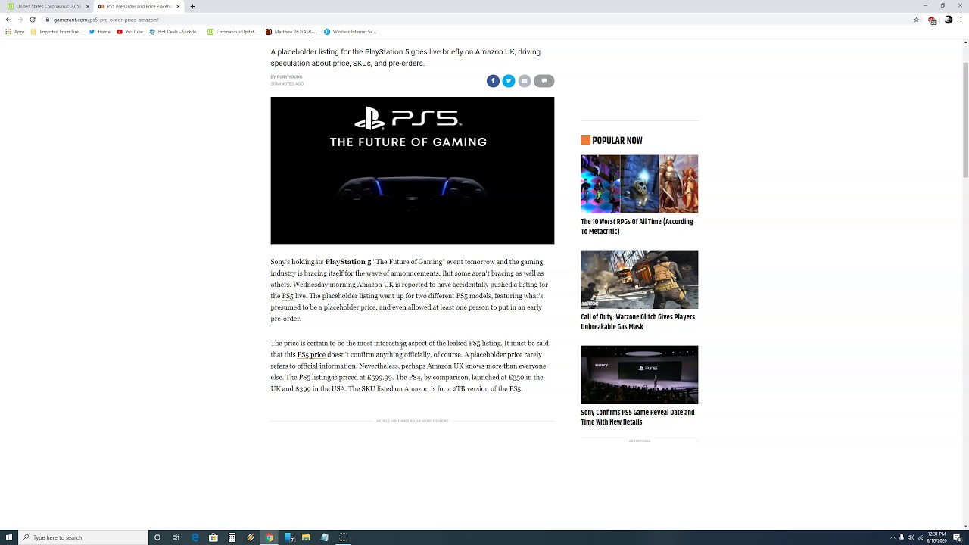This screenshot has height=545, width=969.
Task: Open Windows notification center
Action: [957, 537]
